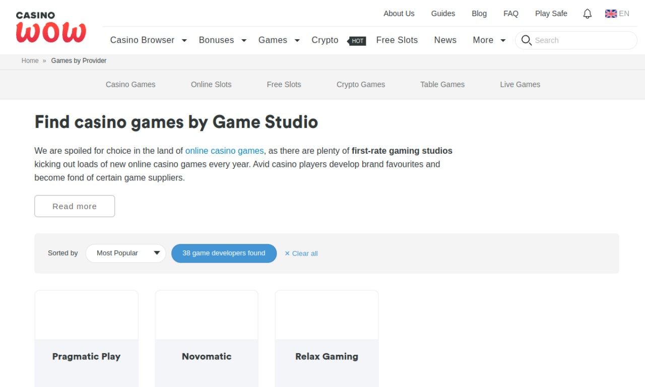Open the Pragmatic Play provider card
Viewport: 645px width, 387px height.
[87, 339]
